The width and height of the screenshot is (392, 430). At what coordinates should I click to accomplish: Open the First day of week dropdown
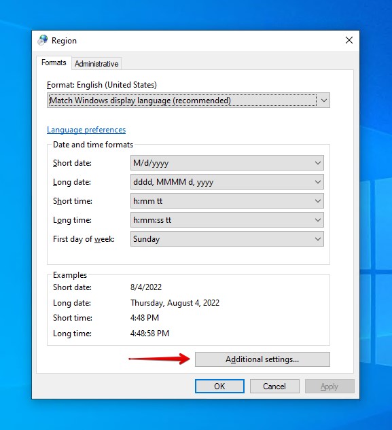[x=227, y=239]
